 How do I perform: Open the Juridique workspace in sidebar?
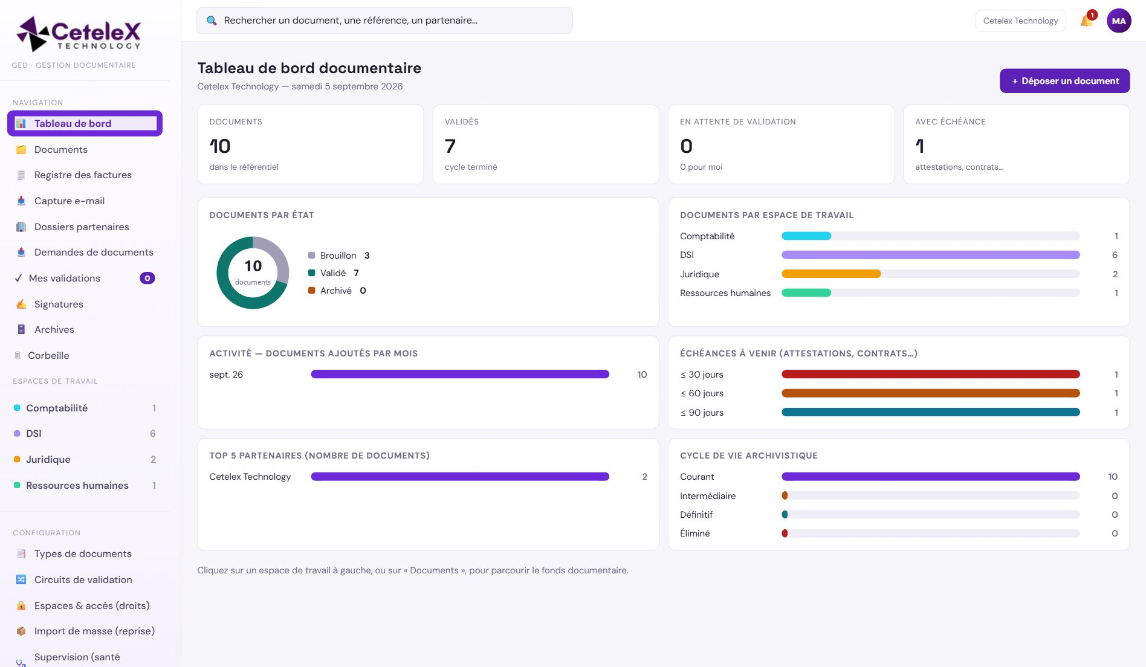point(85,459)
